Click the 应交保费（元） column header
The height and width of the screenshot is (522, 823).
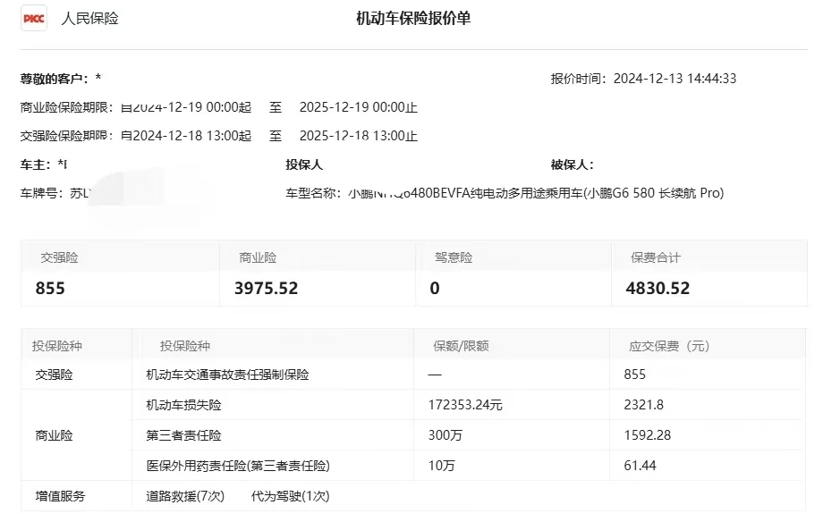tap(669, 346)
